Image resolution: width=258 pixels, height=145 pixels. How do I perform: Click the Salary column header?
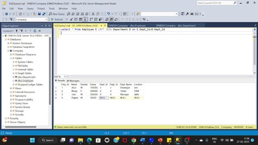pos(93,85)
